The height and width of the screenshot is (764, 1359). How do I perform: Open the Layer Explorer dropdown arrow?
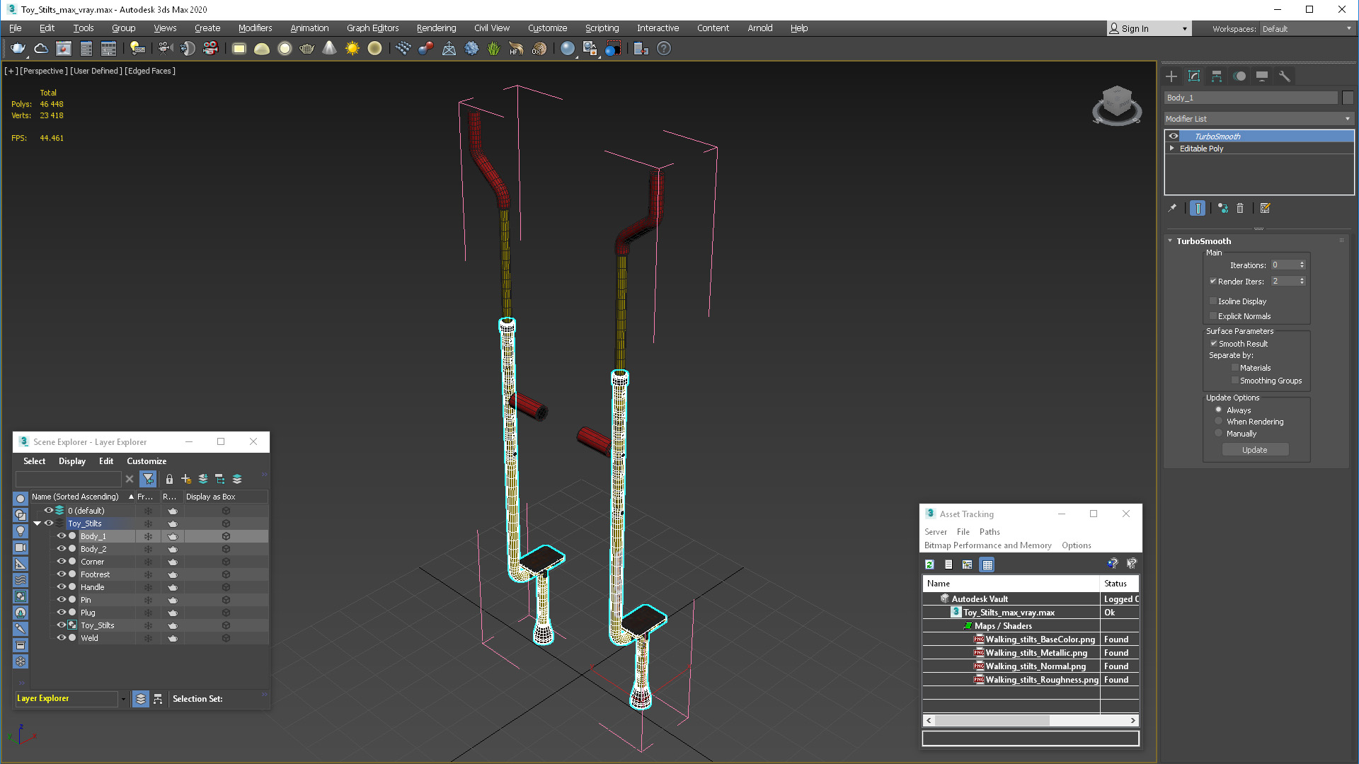click(x=123, y=699)
